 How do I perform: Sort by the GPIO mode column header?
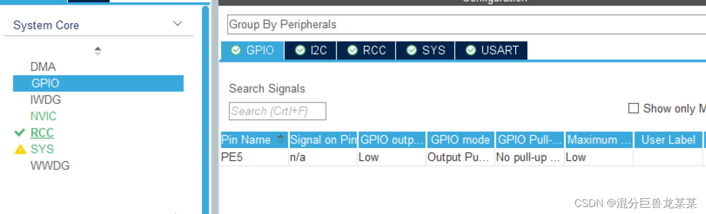(x=460, y=139)
